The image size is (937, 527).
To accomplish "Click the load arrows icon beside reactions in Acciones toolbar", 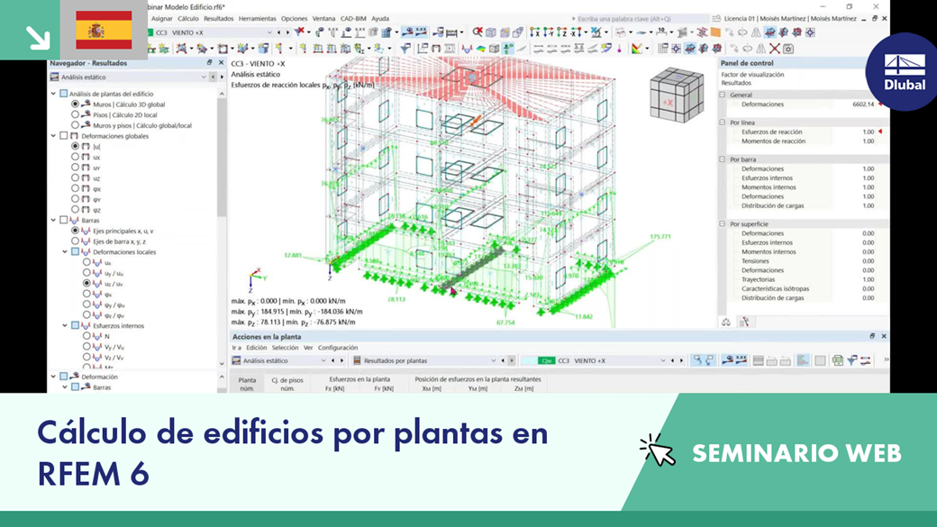I will 741,360.
